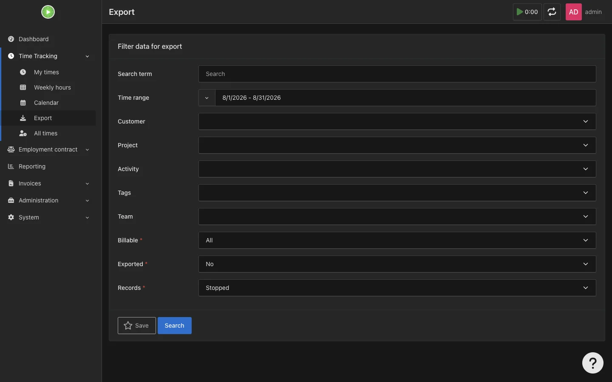
Task: Expand the Invoices menu chevron
Action: click(87, 183)
